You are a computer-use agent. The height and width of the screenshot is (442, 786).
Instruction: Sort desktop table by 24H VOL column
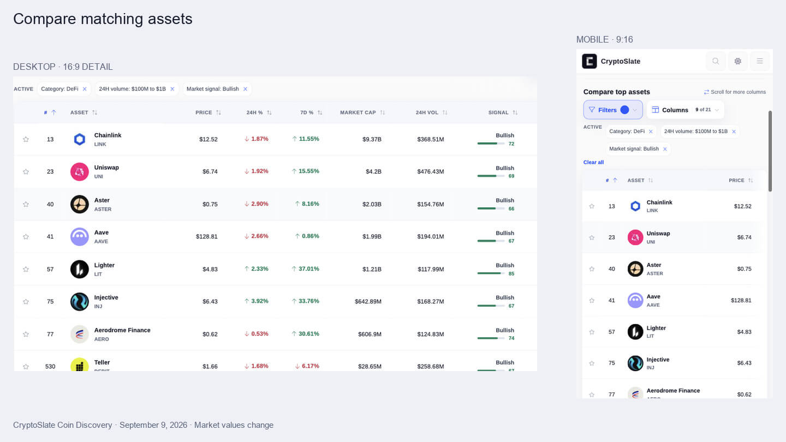[x=431, y=112]
